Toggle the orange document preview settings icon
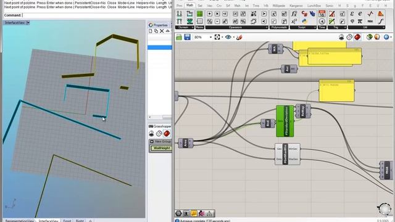The height and width of the screenshot is (222, 395). click(x=377, y=37)
